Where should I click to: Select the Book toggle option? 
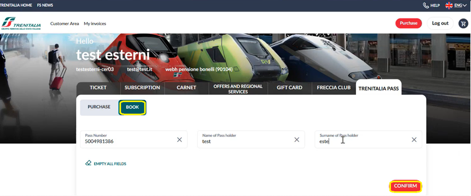[x=132, y=107]
